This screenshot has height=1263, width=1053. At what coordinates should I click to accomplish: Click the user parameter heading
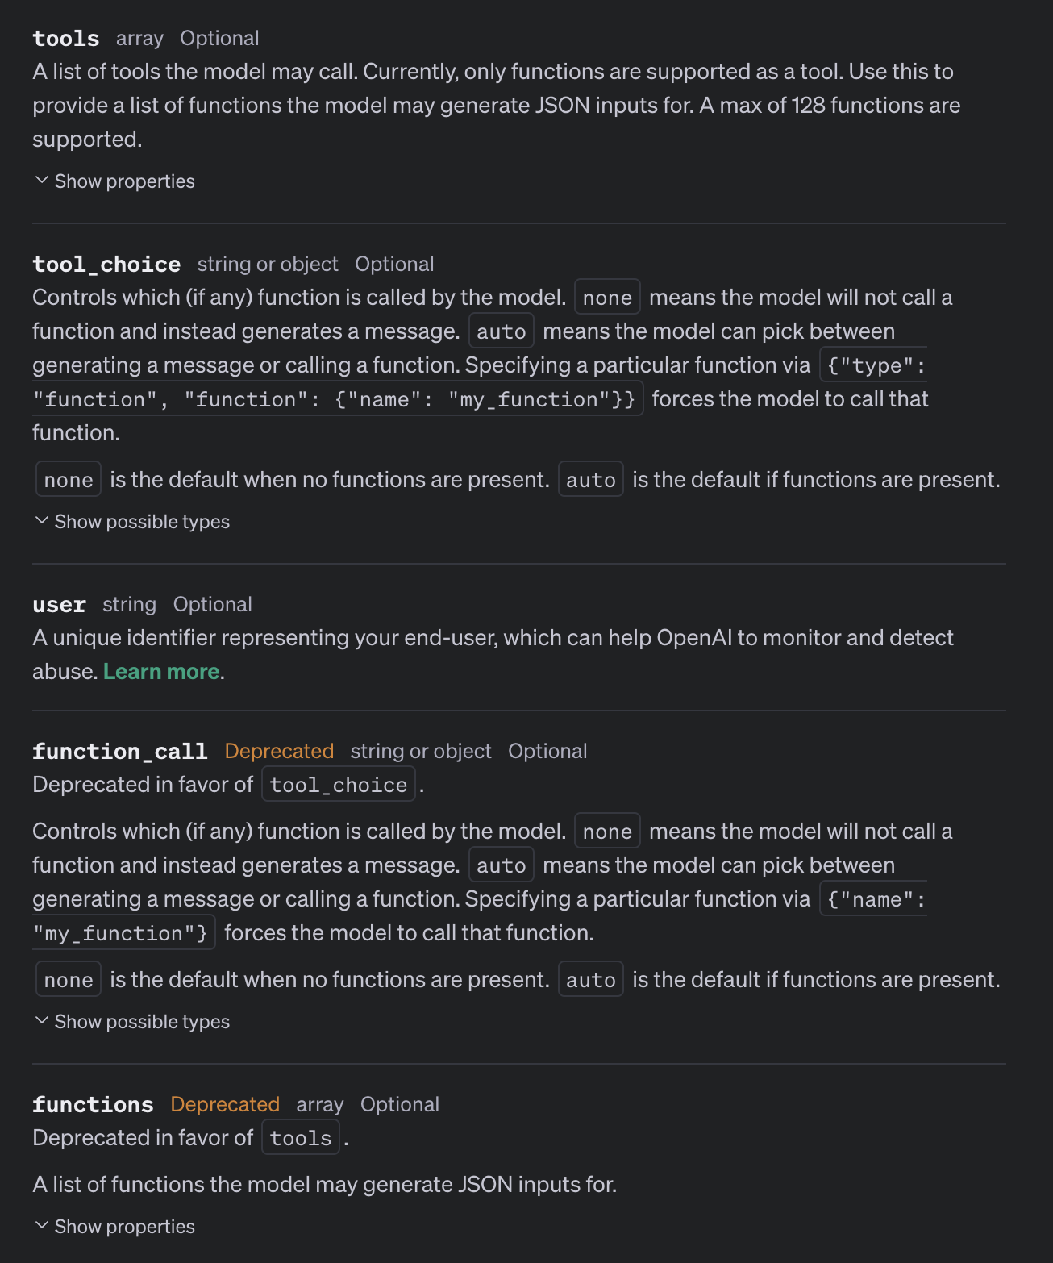click(60, 605)
